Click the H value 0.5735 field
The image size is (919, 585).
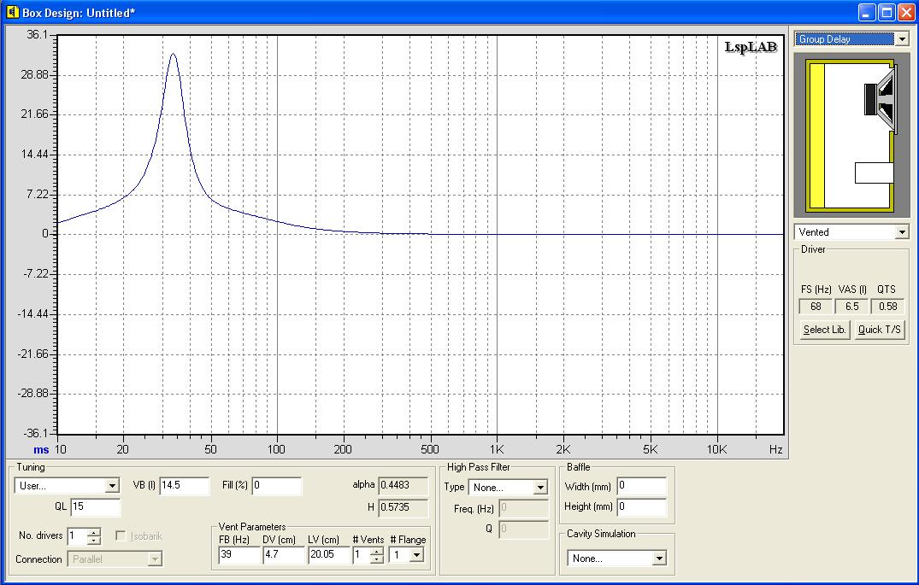[404, 507]
